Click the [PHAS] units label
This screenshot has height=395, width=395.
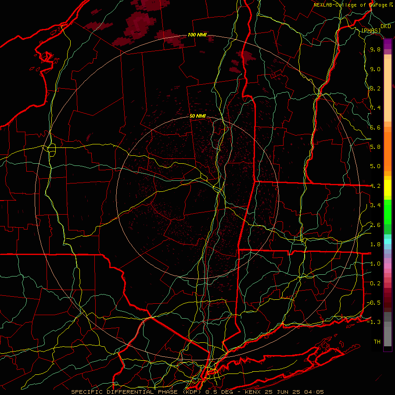[x=371, y=31]
